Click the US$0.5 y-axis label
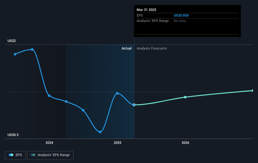Image resolution: width=258 pixels, height=163 pixels. click(13, 135)
